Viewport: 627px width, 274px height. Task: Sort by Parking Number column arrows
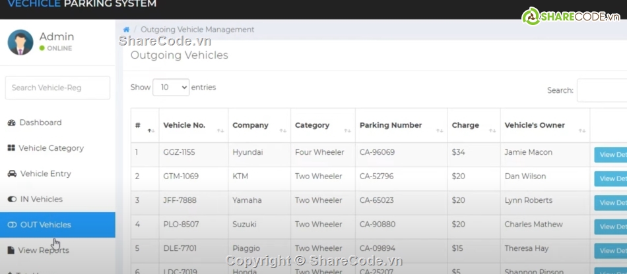440,130
